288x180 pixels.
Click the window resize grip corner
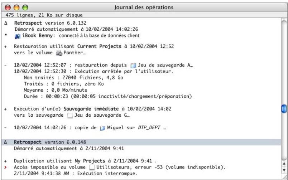(x=285, y=177)
